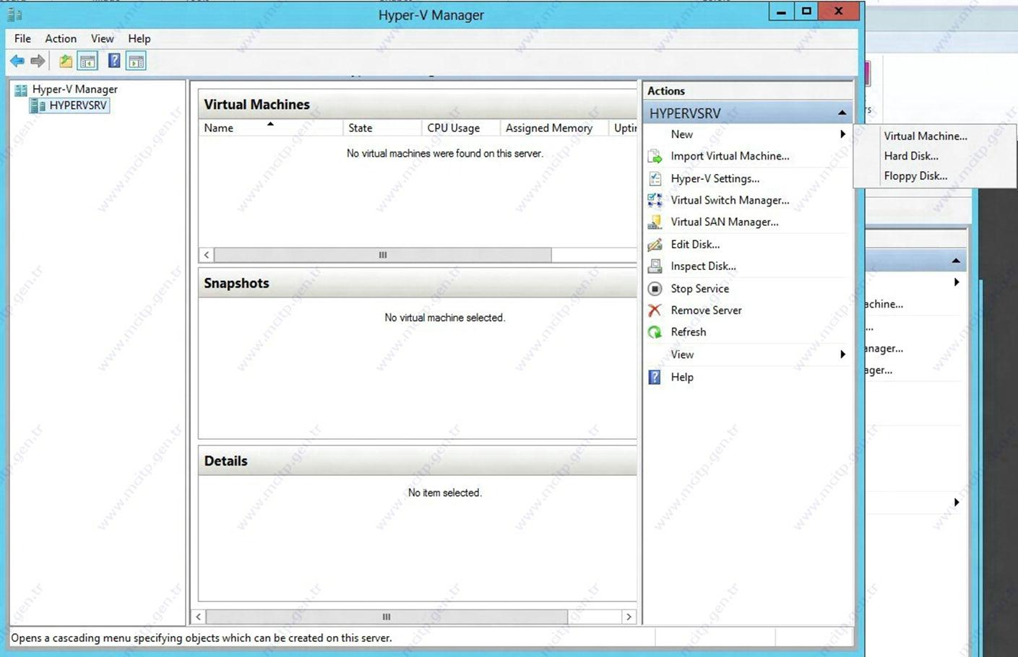Viewport: 1018px width, 657px height.
Task: Click the red X Remove Server icon
Action: (655, 310)
